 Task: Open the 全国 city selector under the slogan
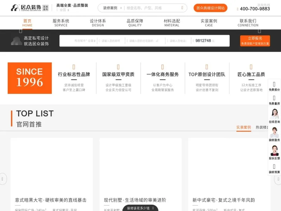pyautogui.click(x=63, y=10)
